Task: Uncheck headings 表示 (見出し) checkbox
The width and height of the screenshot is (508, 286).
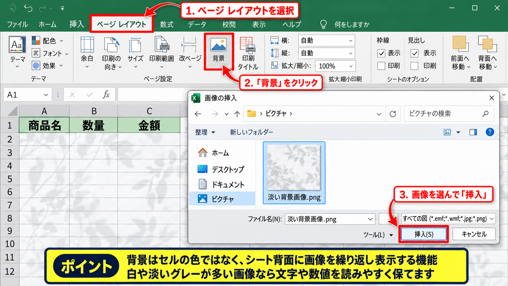Action: point(414,53)
